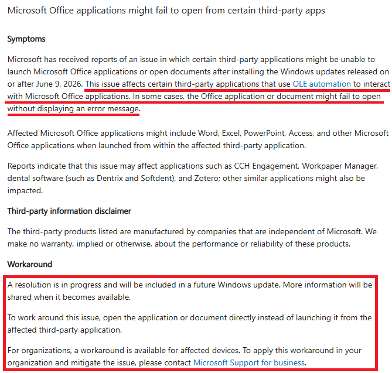Click the text 'affected third-party application.' under Workaround
The image size is (392, 373).
[65, 330]
